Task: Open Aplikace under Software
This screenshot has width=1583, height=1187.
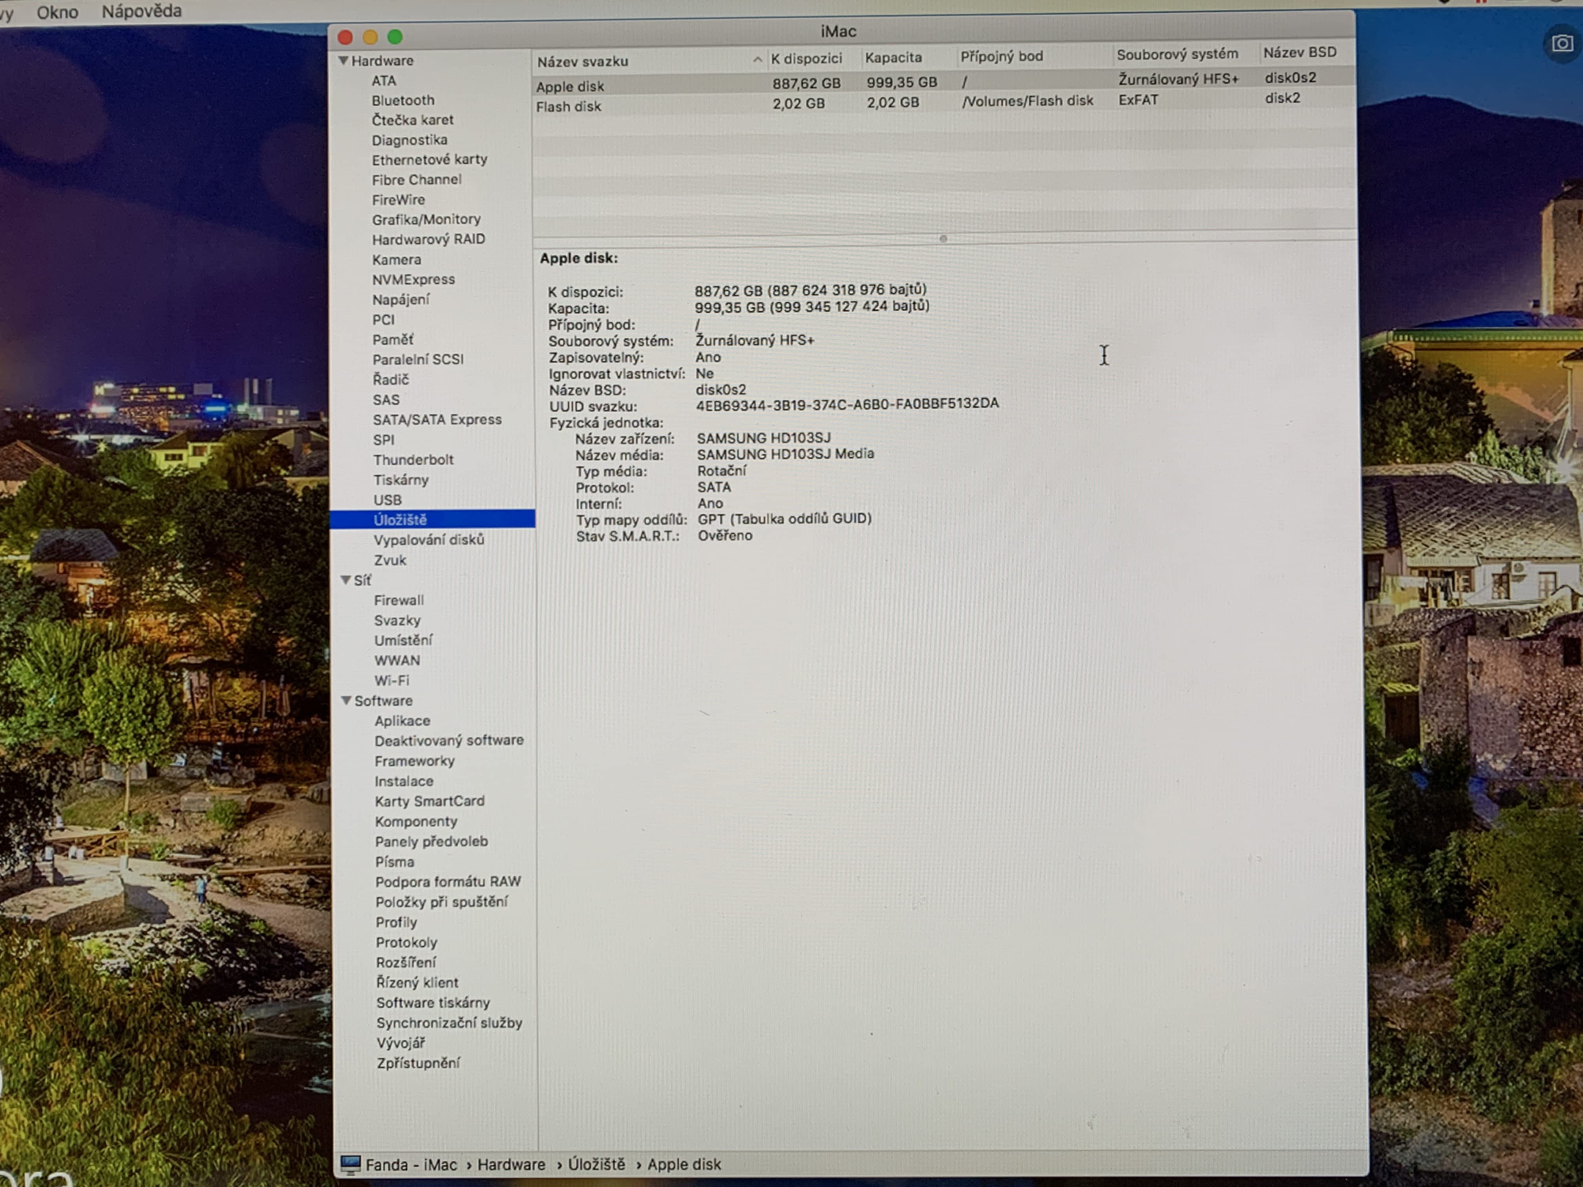Action: point(402,721)
